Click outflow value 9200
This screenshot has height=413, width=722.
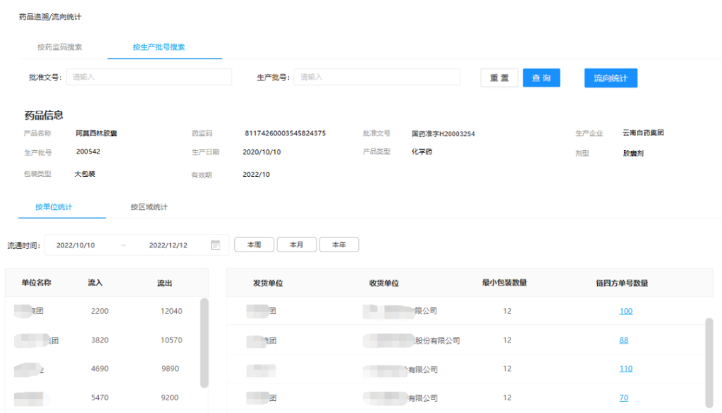click(x=170, y=397)
